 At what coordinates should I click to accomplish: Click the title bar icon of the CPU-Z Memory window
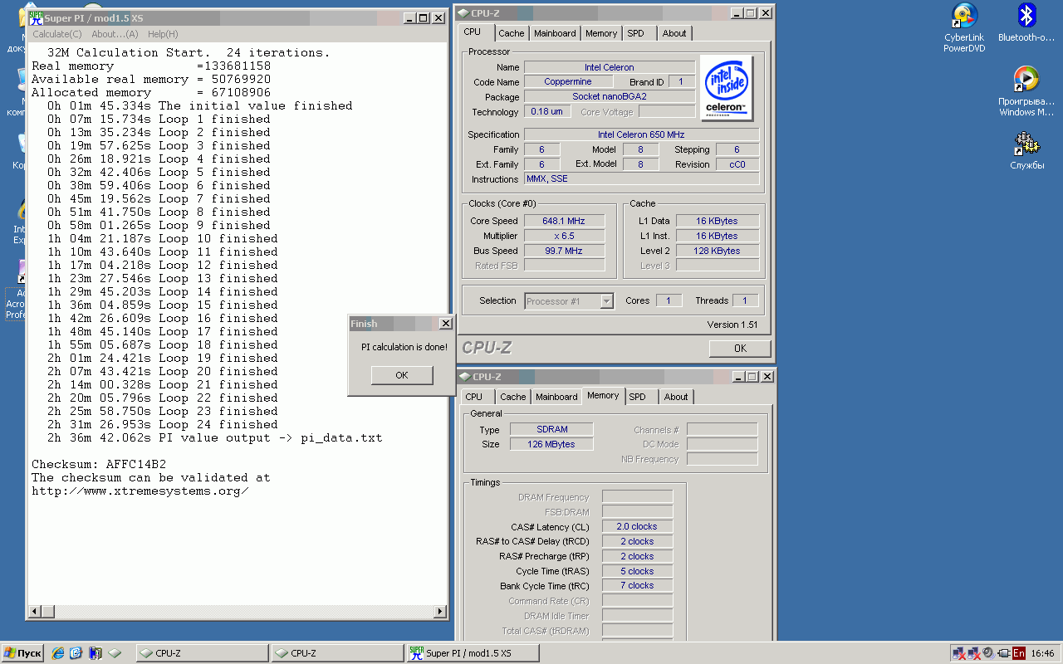point(463,376)
